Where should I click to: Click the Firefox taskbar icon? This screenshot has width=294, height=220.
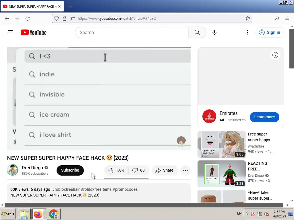(38, 214)
